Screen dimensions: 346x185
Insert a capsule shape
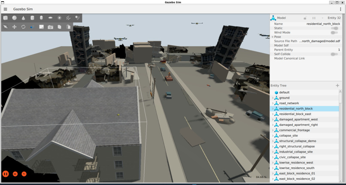(x=41, y=18)
